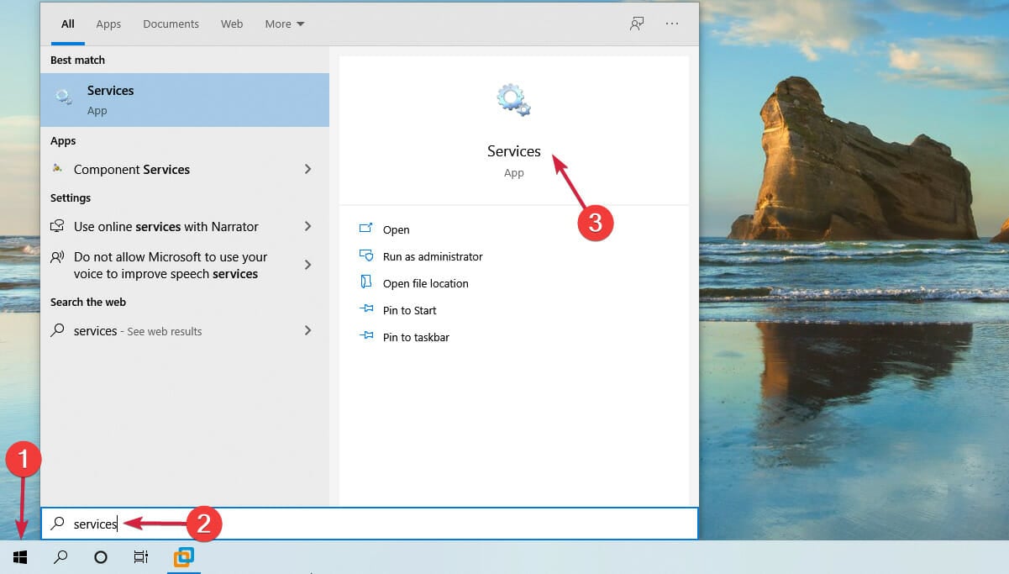Click the Windows Start button
The width and height of the screenshot is (1009, 574).
pos(20,556)
